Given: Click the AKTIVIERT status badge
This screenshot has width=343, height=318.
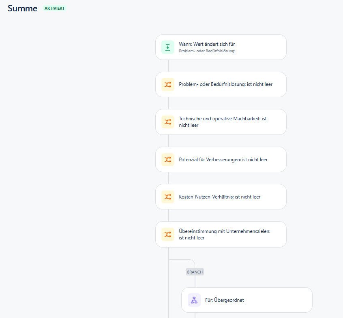Looking at the screenshot, I should (x=54, y=9).
